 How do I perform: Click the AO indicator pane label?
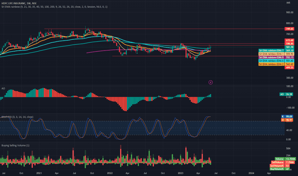coord(3,88)
